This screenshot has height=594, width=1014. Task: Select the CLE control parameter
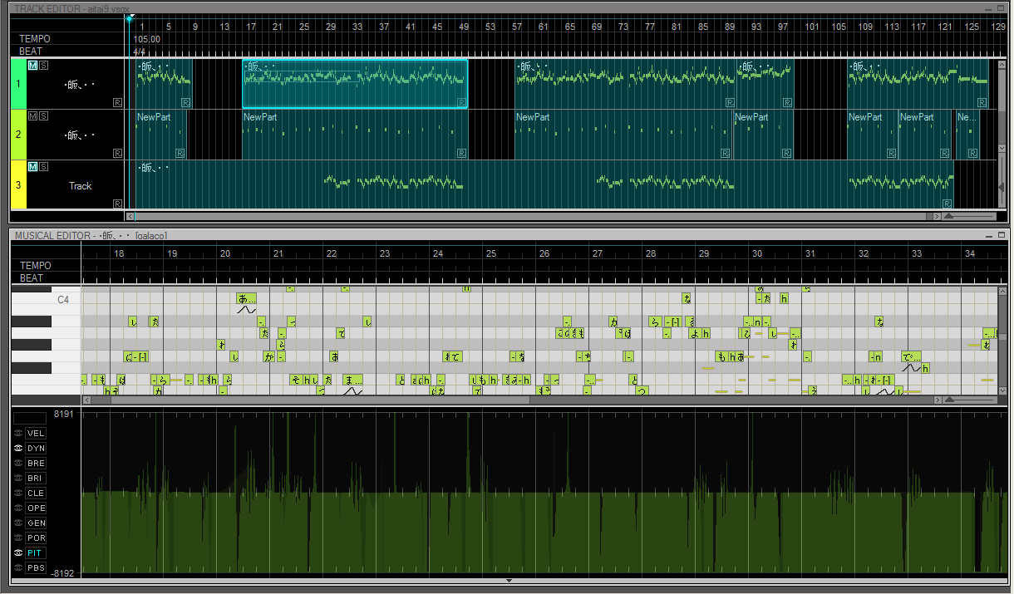pos(36,493)
